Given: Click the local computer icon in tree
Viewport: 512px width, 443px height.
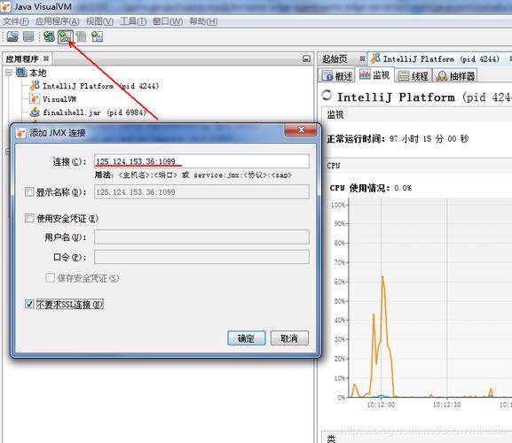Looking at the screenshot, I should pyautogui.click(x=21, y=73).
